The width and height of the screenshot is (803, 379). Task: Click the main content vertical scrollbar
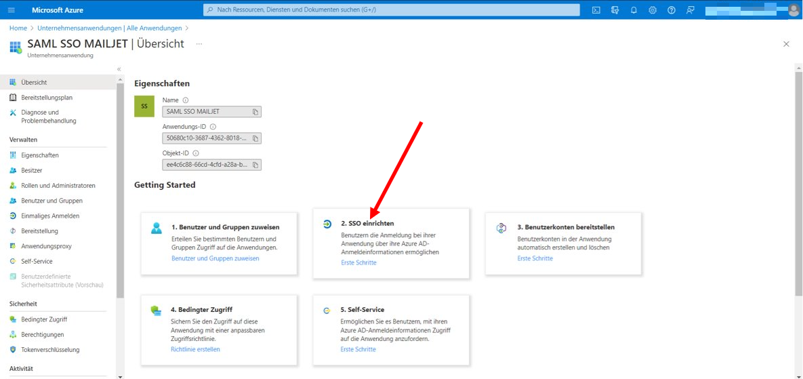click(798, 183)
